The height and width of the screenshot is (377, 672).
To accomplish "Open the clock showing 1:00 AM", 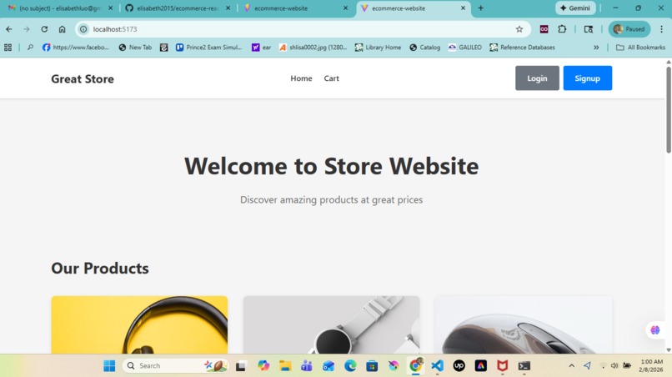I will pyautogui.click(x=650, y=365).
